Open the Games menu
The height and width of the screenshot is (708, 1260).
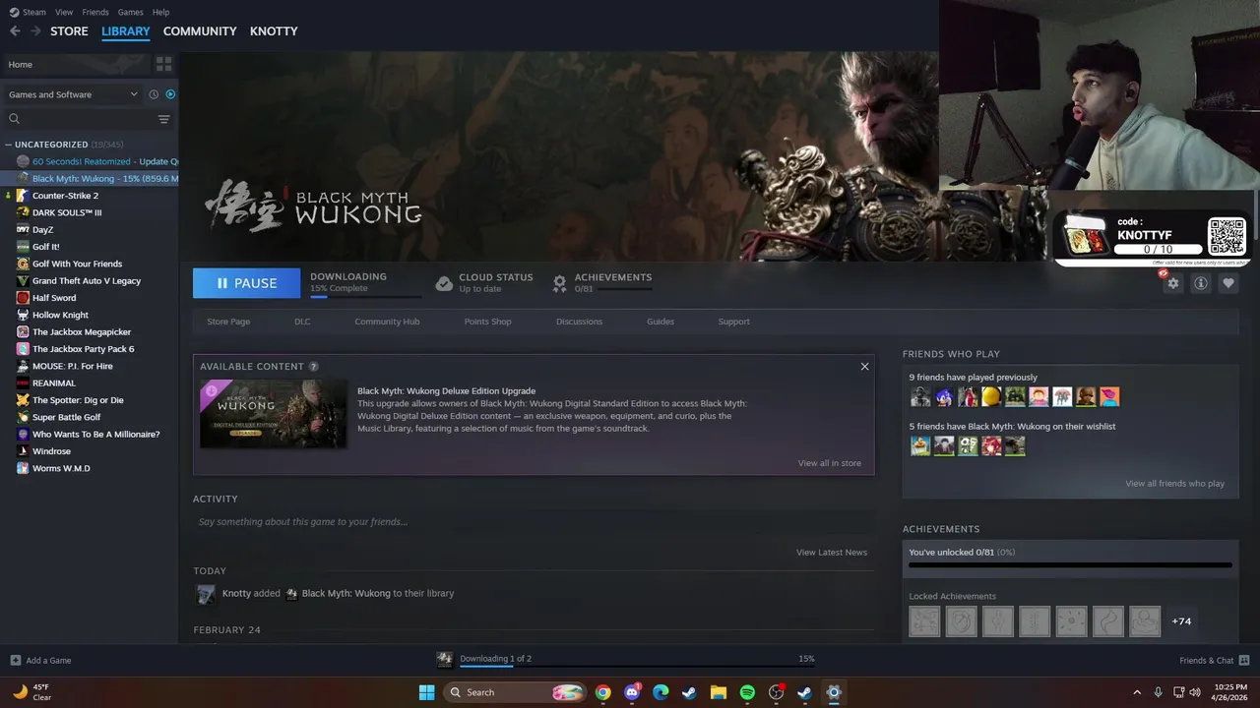click(x=130, y=12)
